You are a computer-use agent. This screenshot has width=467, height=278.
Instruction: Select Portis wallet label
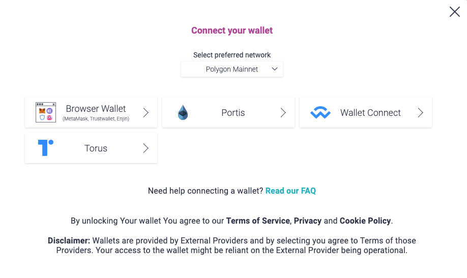tap(233, 113)
